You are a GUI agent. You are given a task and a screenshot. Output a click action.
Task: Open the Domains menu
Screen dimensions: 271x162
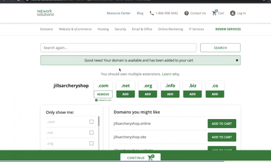click(x=47, y=29)
